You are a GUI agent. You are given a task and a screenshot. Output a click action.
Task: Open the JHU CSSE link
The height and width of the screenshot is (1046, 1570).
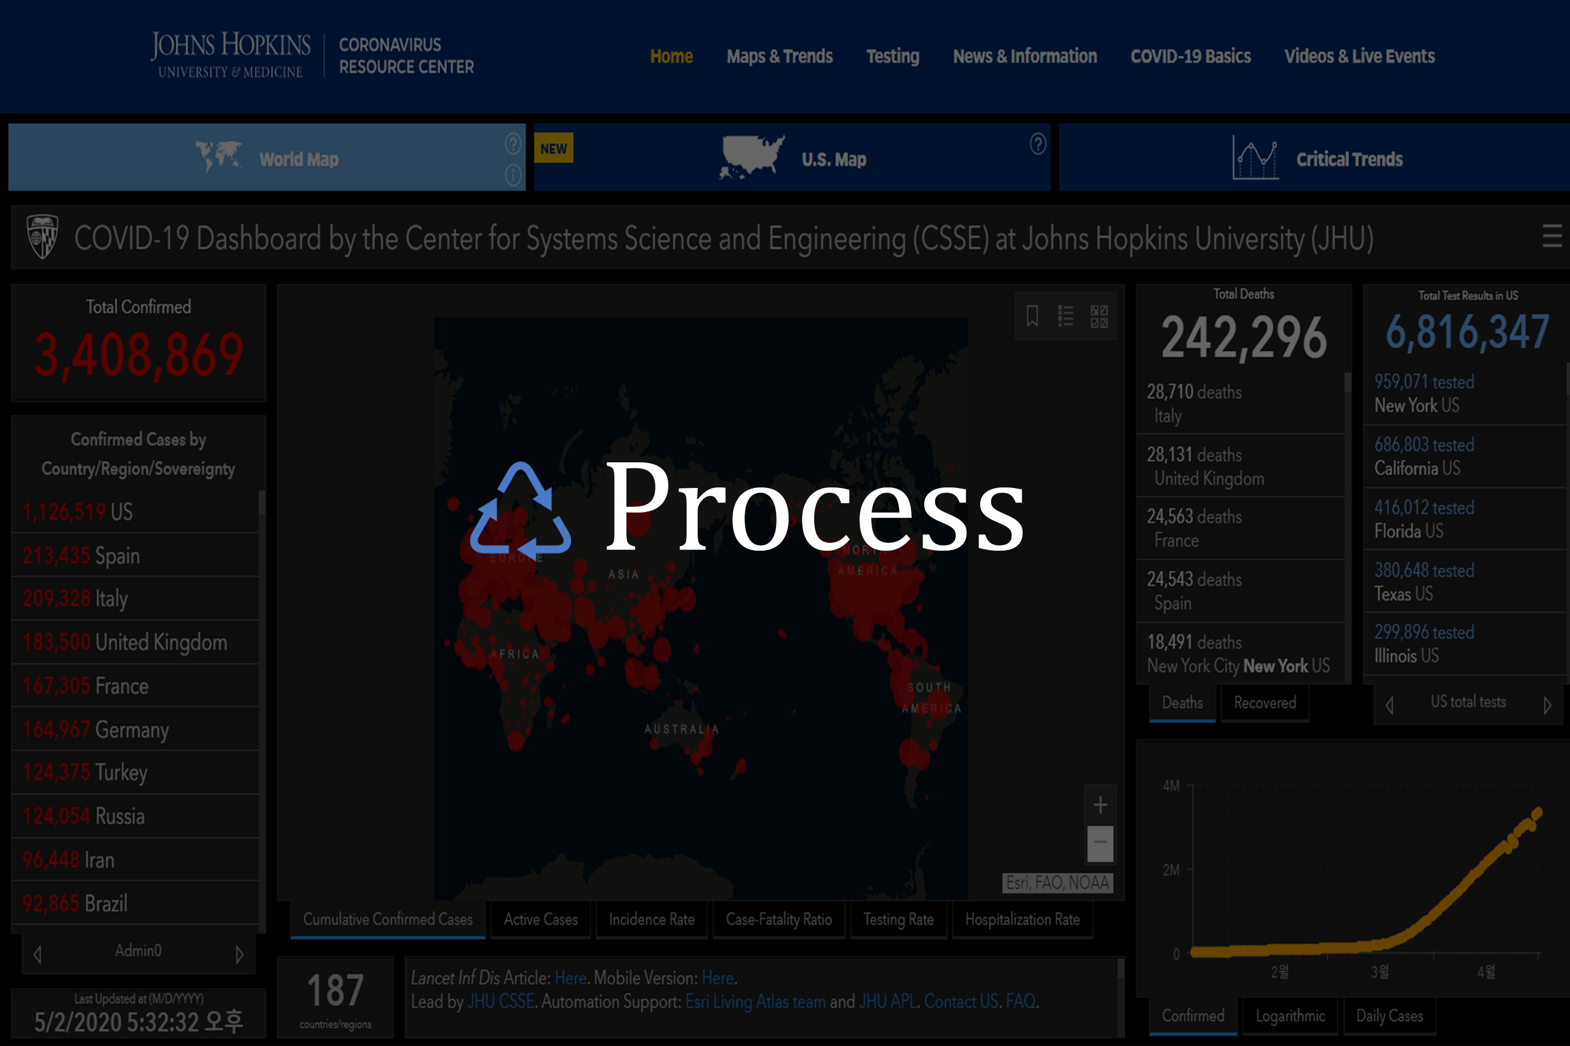(x=501, y=1002)
